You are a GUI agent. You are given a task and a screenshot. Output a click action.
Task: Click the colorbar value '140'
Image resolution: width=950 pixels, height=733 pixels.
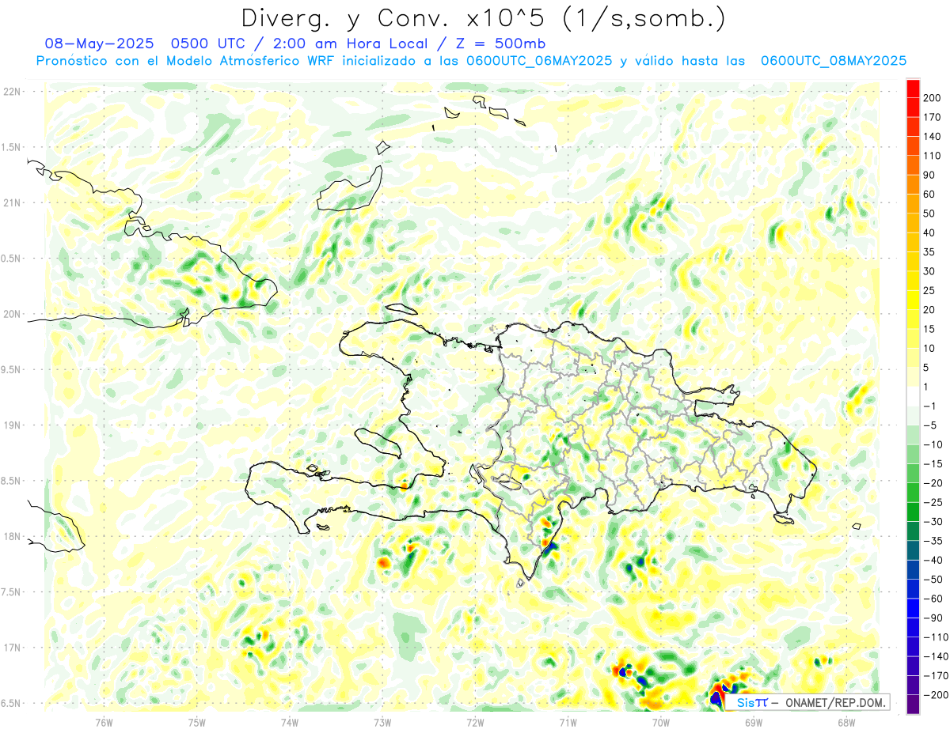pos(933,136)
